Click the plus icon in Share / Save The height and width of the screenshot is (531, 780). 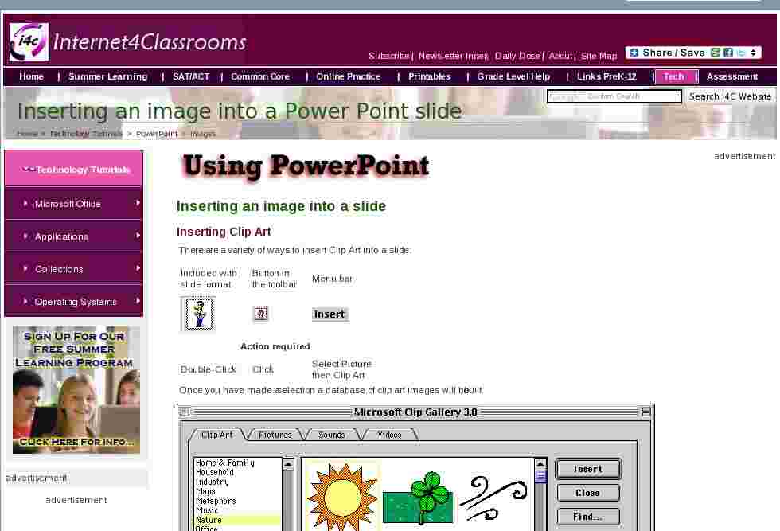tap(634, 53)
